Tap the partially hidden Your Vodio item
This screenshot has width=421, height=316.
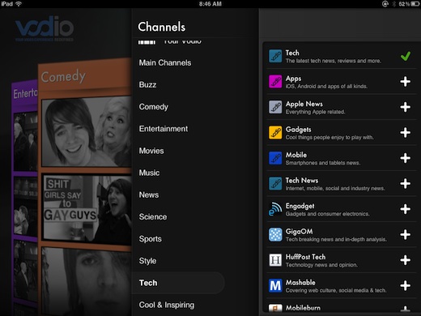coord(170,41)
